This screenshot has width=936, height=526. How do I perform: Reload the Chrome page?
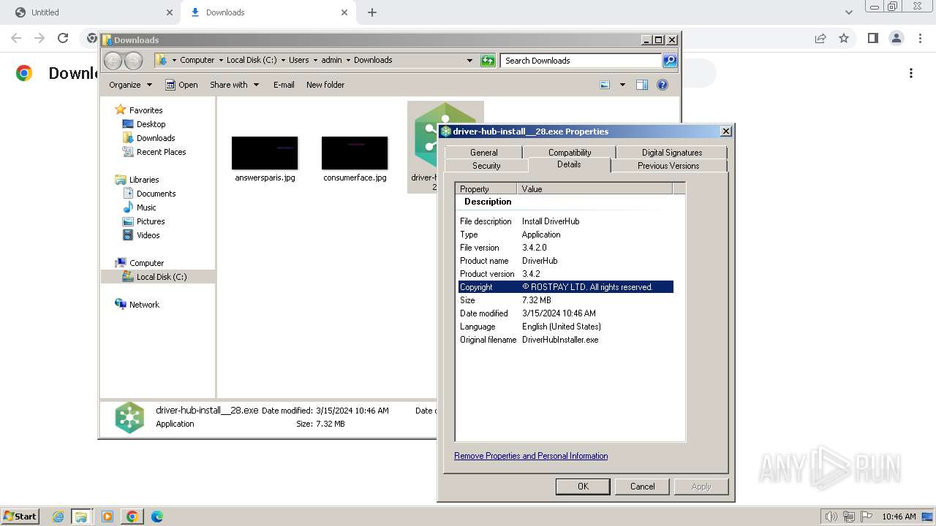pyautogui.click(x=63, y=38)
